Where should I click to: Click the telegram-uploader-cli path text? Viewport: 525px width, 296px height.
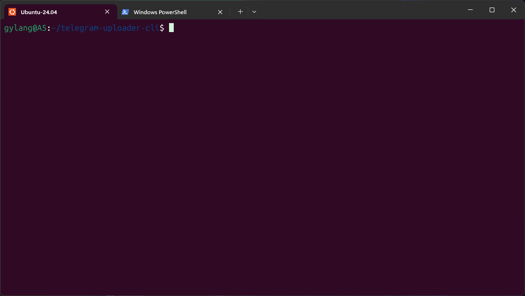pos(108,28)
